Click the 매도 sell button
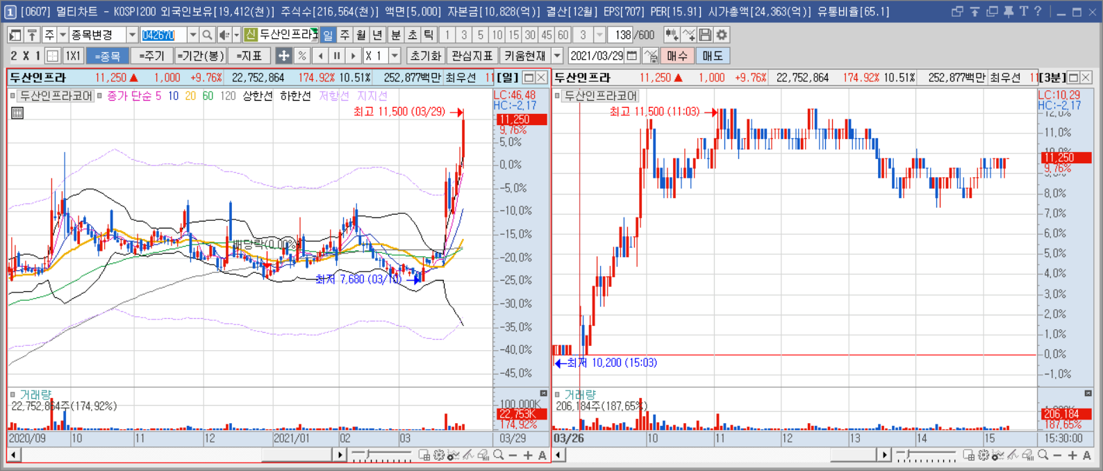 tap(713, 56)
